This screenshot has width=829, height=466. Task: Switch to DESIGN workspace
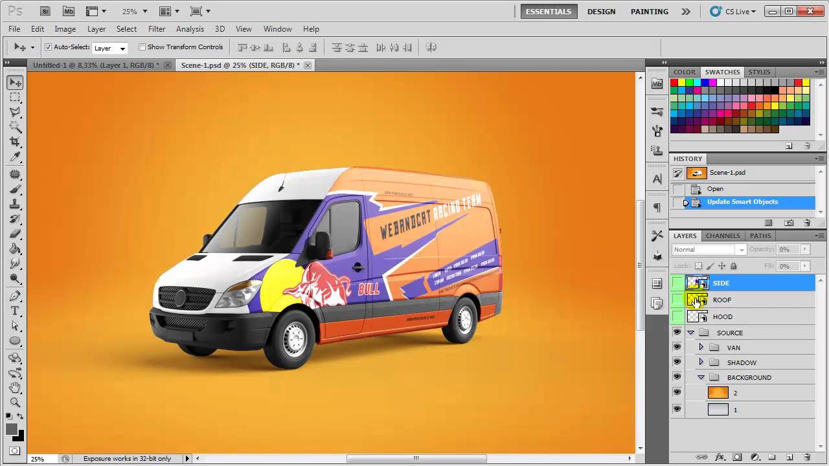click(602, 12)
